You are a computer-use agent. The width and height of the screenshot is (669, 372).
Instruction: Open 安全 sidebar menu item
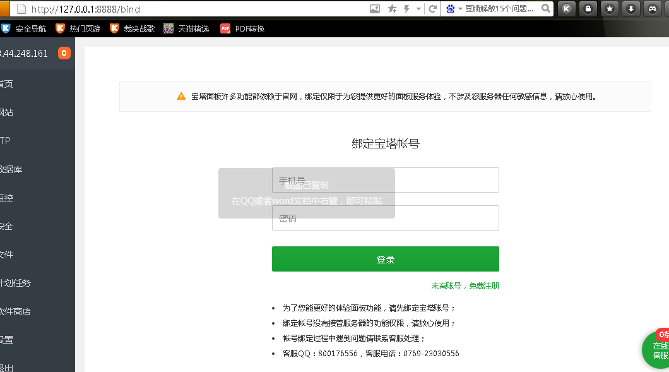(x=6, y=226)
